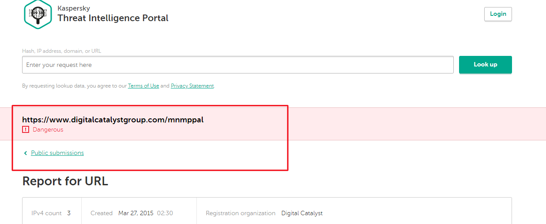The width and height of the screenshot is (546, 224).
Task: Click the Threat Intelligence Portal title
Action: 113,18
